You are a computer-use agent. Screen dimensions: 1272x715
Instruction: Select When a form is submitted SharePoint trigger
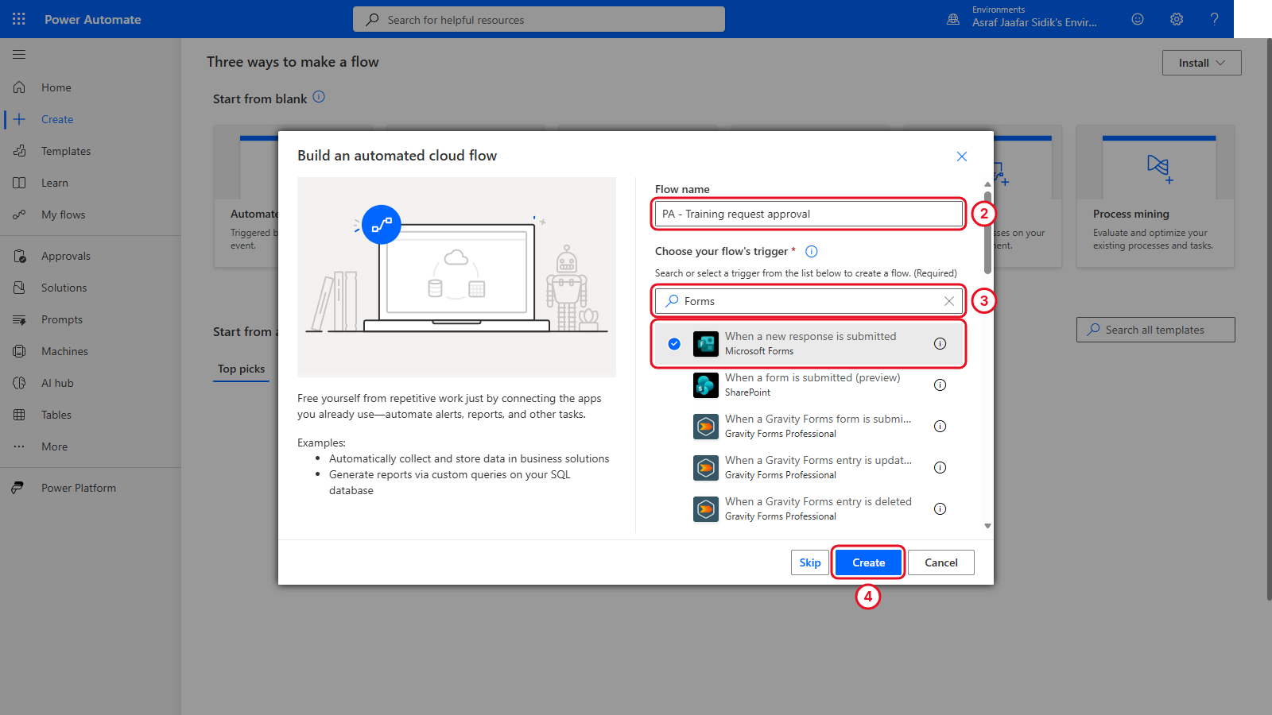[x=809, y=385]
